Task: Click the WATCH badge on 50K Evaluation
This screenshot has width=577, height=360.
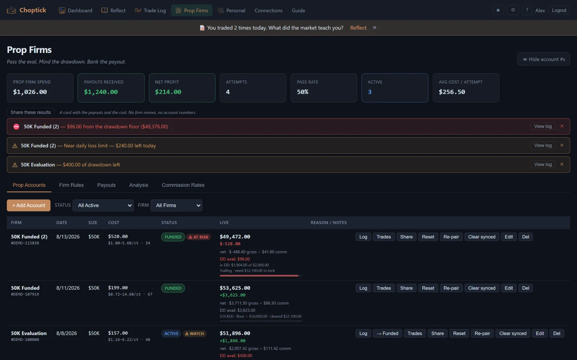Action: pos(194,334)
